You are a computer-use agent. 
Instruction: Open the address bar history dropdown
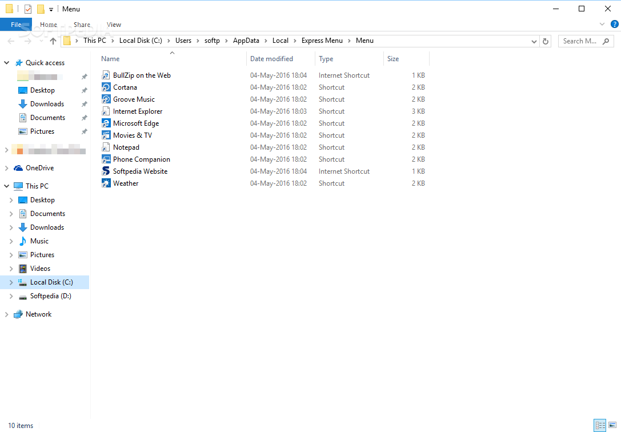pyautogui.click(x=534, y=41)
